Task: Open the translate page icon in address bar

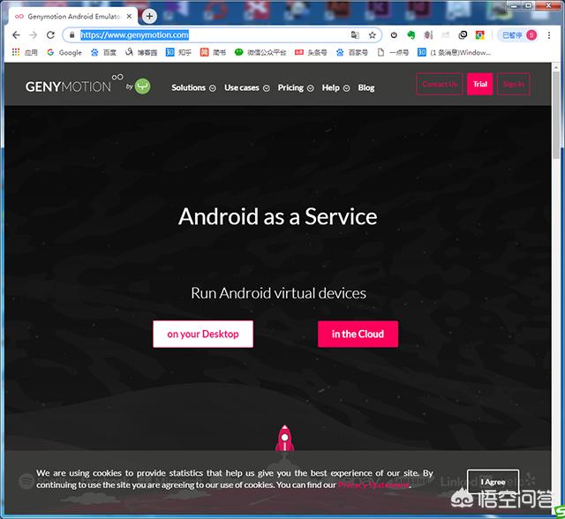Action: click(355, 35)
